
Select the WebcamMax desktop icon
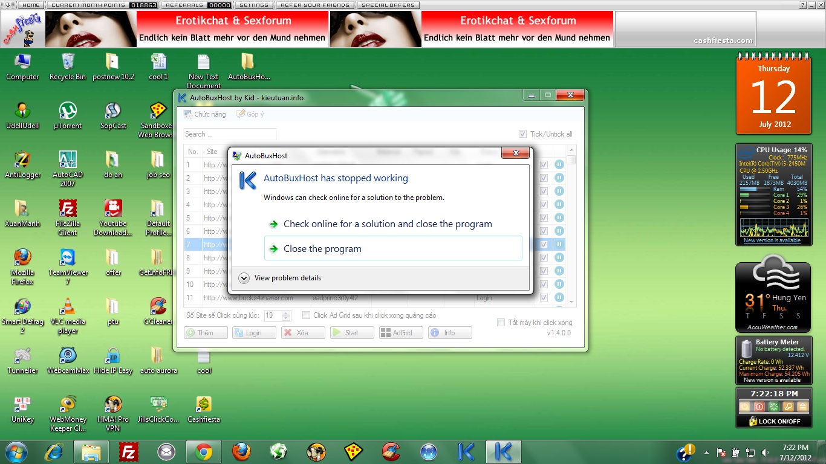(x=68, y=361)
